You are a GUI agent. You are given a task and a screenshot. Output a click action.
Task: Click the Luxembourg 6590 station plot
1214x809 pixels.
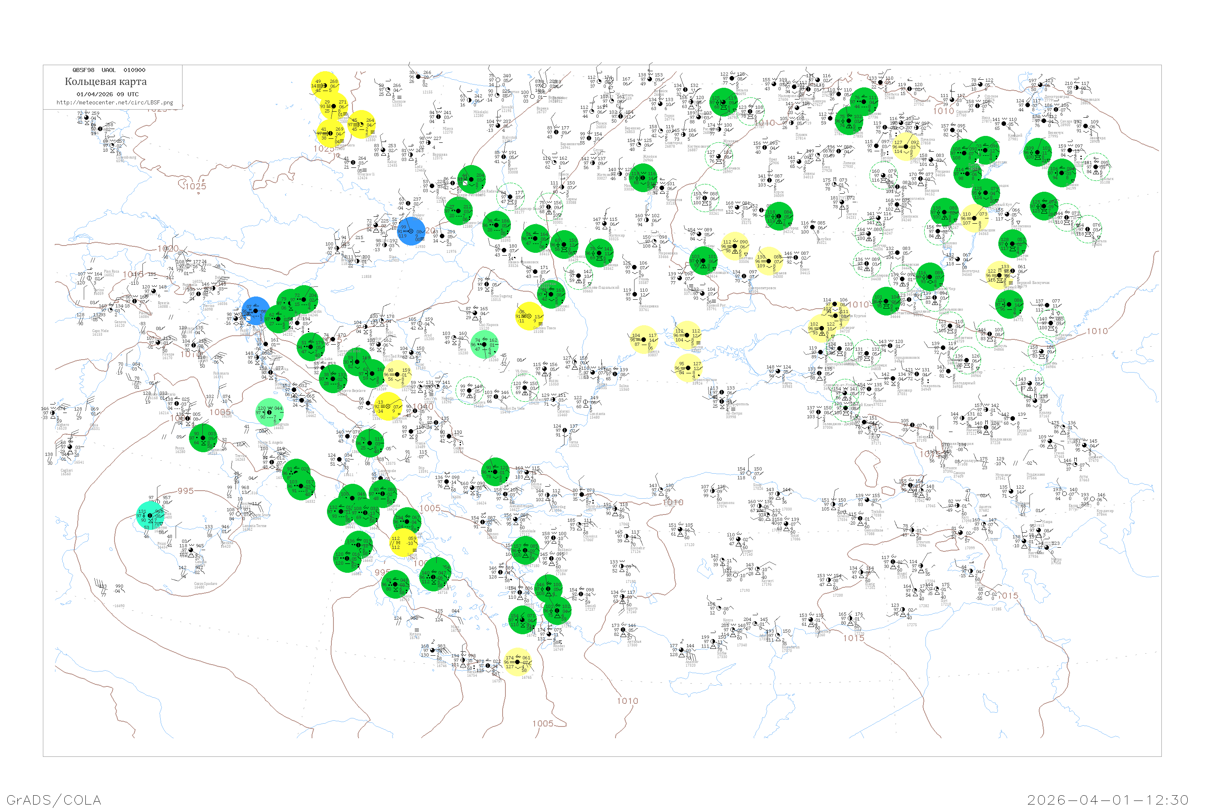pos(112,146)
